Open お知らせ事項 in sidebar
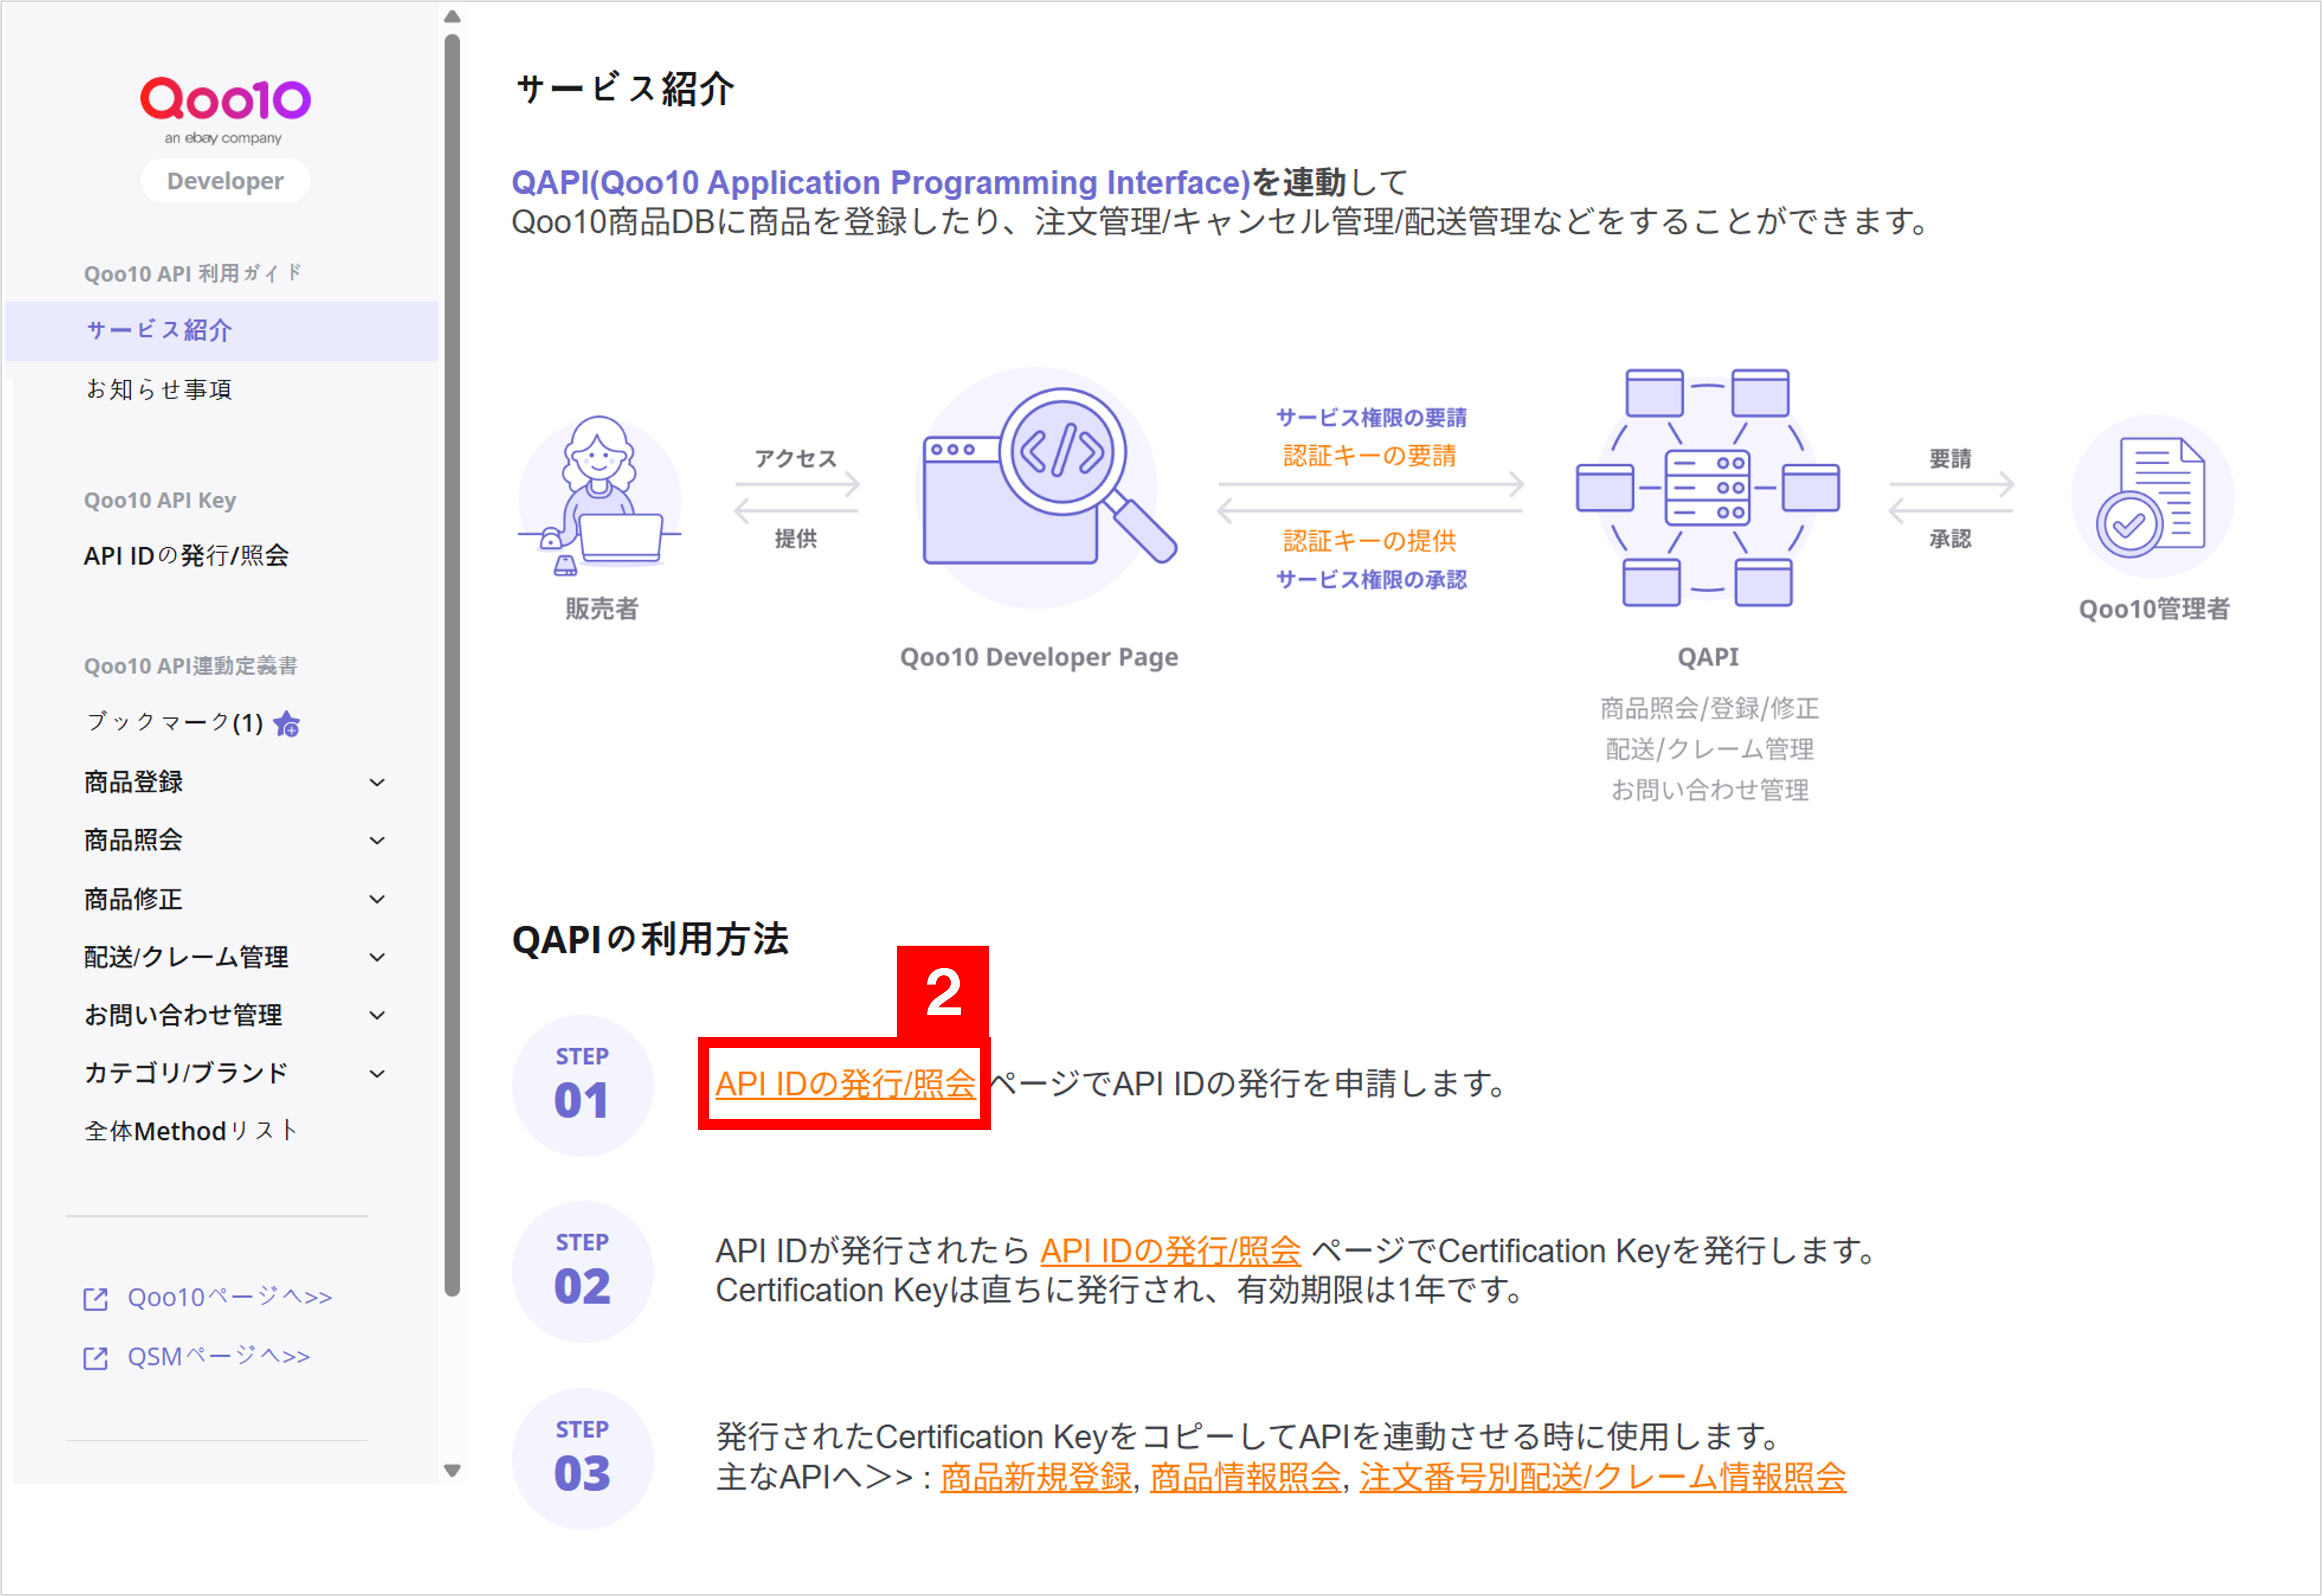 click(x=159, y=389)
